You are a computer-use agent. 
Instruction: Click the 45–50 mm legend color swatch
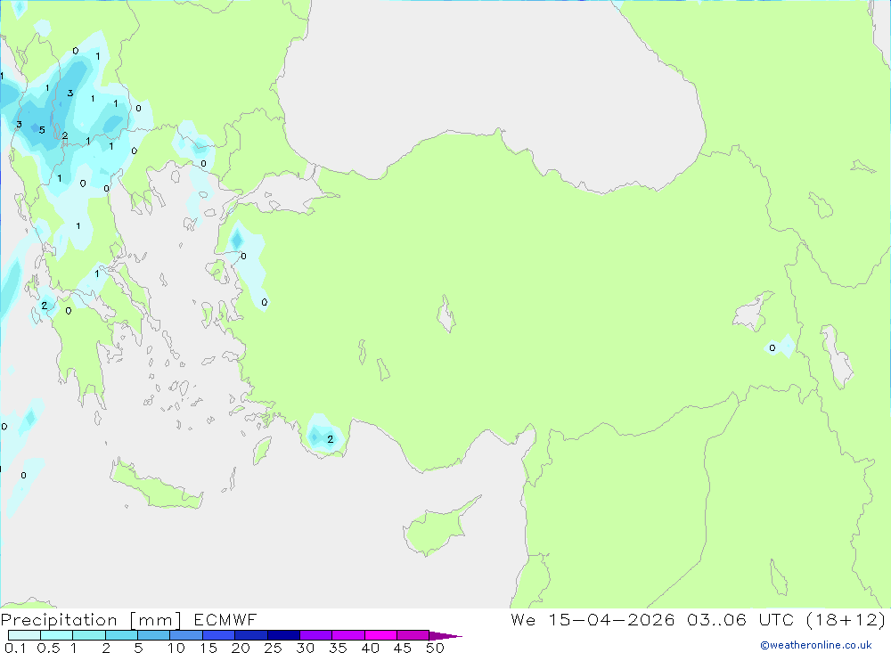tap(413, 635)
